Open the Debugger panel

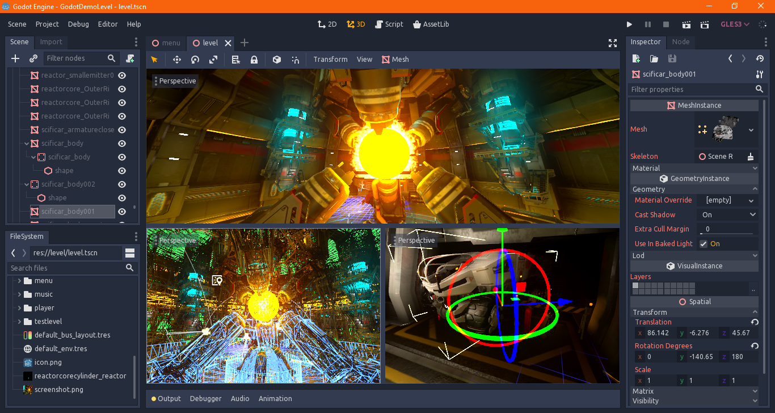[x=205, y=398]
